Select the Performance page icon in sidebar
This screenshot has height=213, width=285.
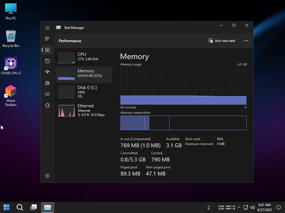(x=47, y=50)
